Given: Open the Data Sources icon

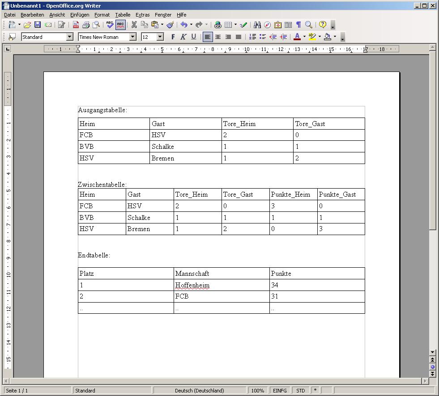Looking at the screenshot, I should tap(288, 25).
